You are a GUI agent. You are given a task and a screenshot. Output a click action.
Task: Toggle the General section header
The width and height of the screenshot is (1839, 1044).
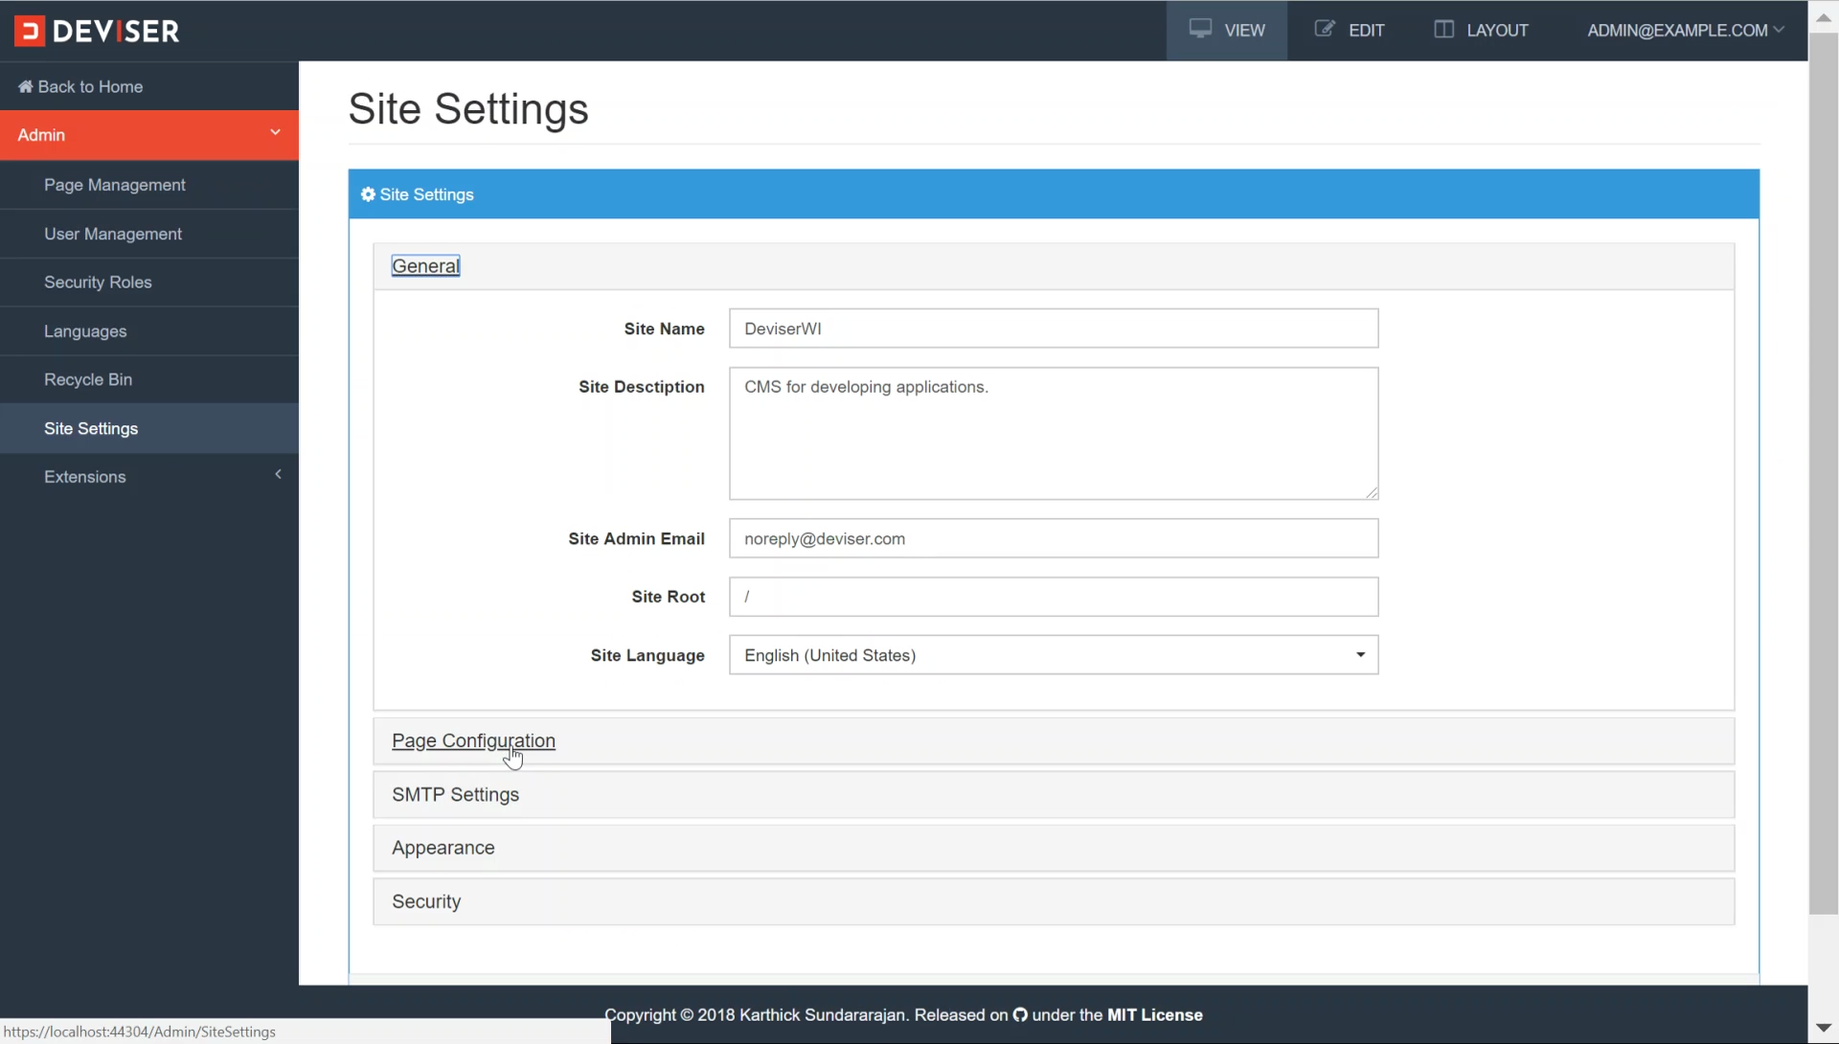click(425, 266)
